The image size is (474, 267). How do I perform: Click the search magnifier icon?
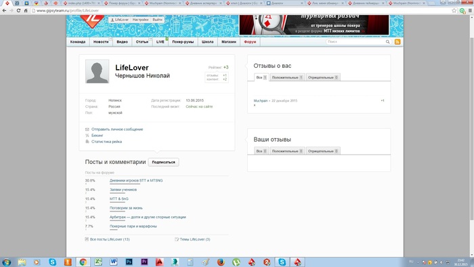[387, 42]
